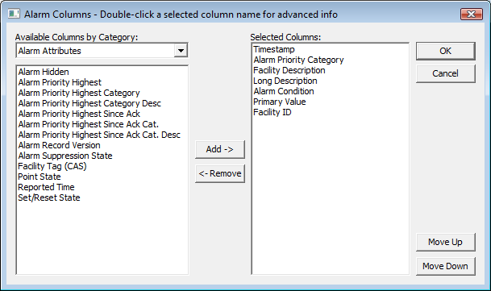This screenshot has height=291, width=491.
Task: Click the Alarm Columns dialog title icon
Action: point(14,14)
